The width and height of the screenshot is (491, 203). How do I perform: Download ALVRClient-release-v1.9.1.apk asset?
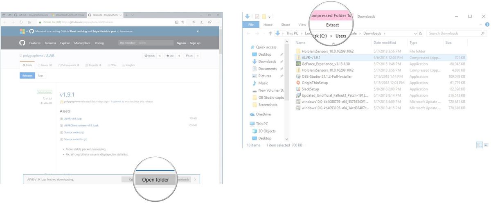click(81, 125)
